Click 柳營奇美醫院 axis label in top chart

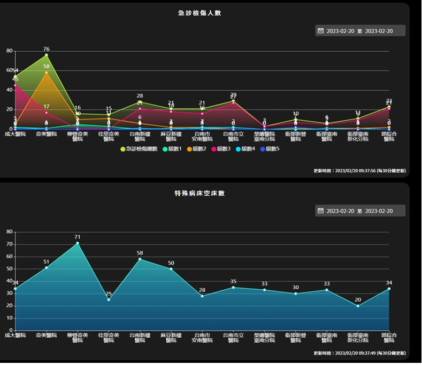point(78,137)
